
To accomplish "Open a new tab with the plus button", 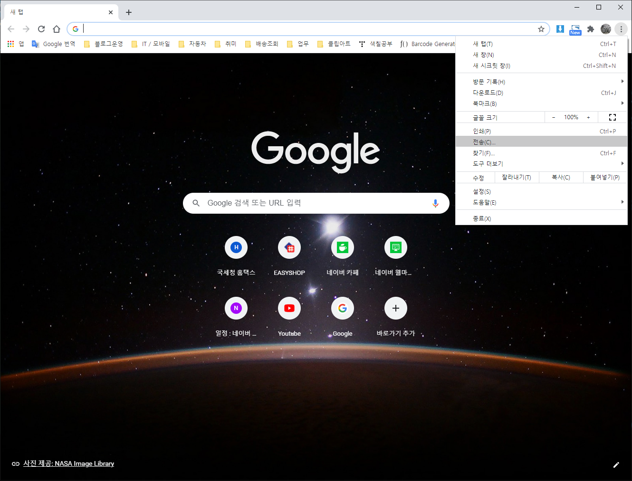I will coord(129,12).
